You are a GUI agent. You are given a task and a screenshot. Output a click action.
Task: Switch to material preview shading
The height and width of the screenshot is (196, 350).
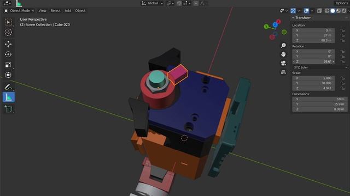[x=339, y=11]
